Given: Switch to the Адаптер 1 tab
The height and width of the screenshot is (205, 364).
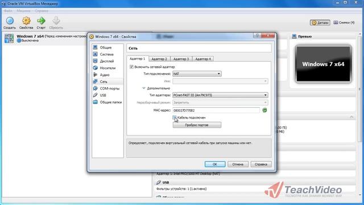Looking at the screenshot, I should coord(138,59).
